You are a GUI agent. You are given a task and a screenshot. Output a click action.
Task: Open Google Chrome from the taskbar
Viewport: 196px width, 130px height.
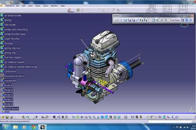(x=33, y=127)
